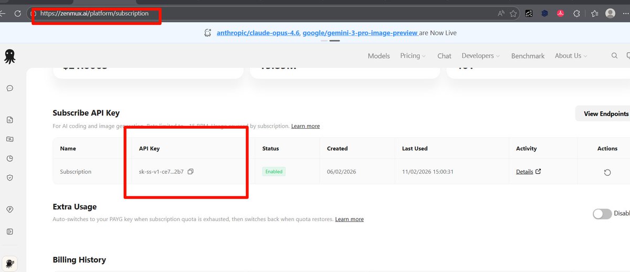Screen dimensions: 630x272
Task: Click the browser address bar URL
Action: [x=94, y=14]
